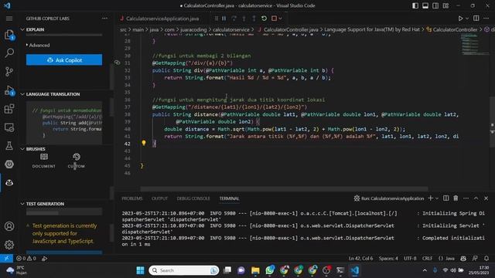This screenshot has height=278, width=495.
Task: Collapse the LANGUAGE TRANSLATION section
Action: coord(53,94)
